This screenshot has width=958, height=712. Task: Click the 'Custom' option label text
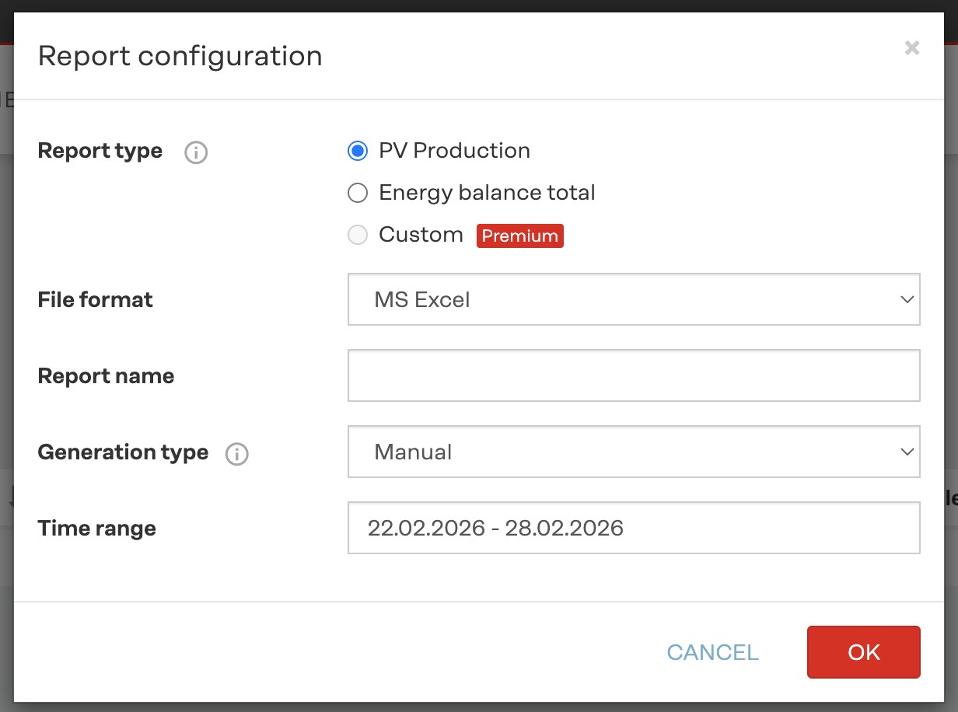pos(421,235)
